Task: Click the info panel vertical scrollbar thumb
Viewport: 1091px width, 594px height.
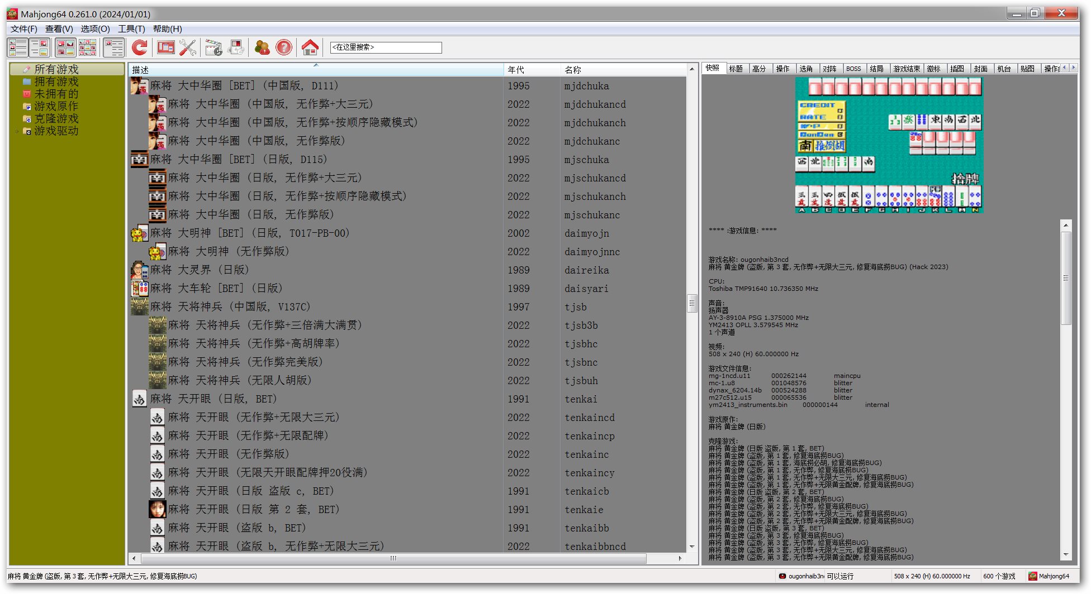Action: [x=1066, y=278]
